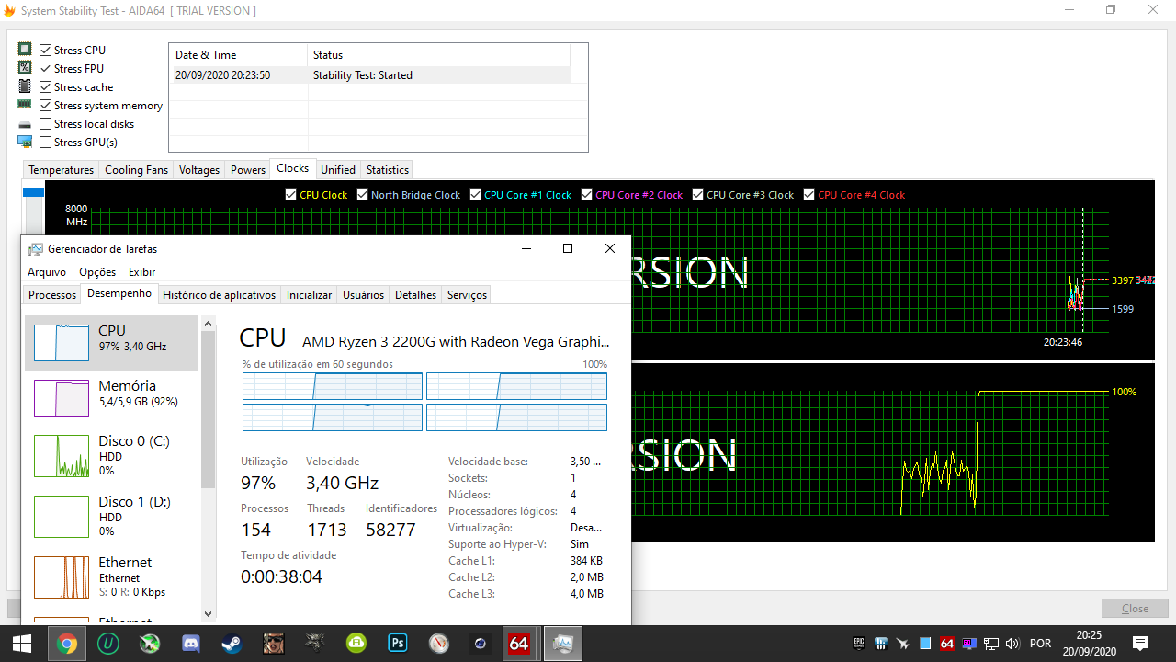Switch to Unified tab
Screen dimensions: 1176x662
(x=338, y=170)
